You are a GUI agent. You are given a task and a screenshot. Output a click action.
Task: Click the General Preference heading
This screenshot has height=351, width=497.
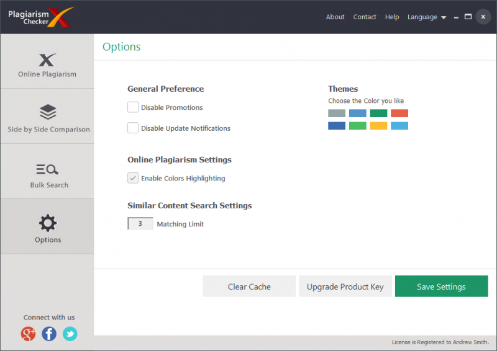[x=165, y=89]
